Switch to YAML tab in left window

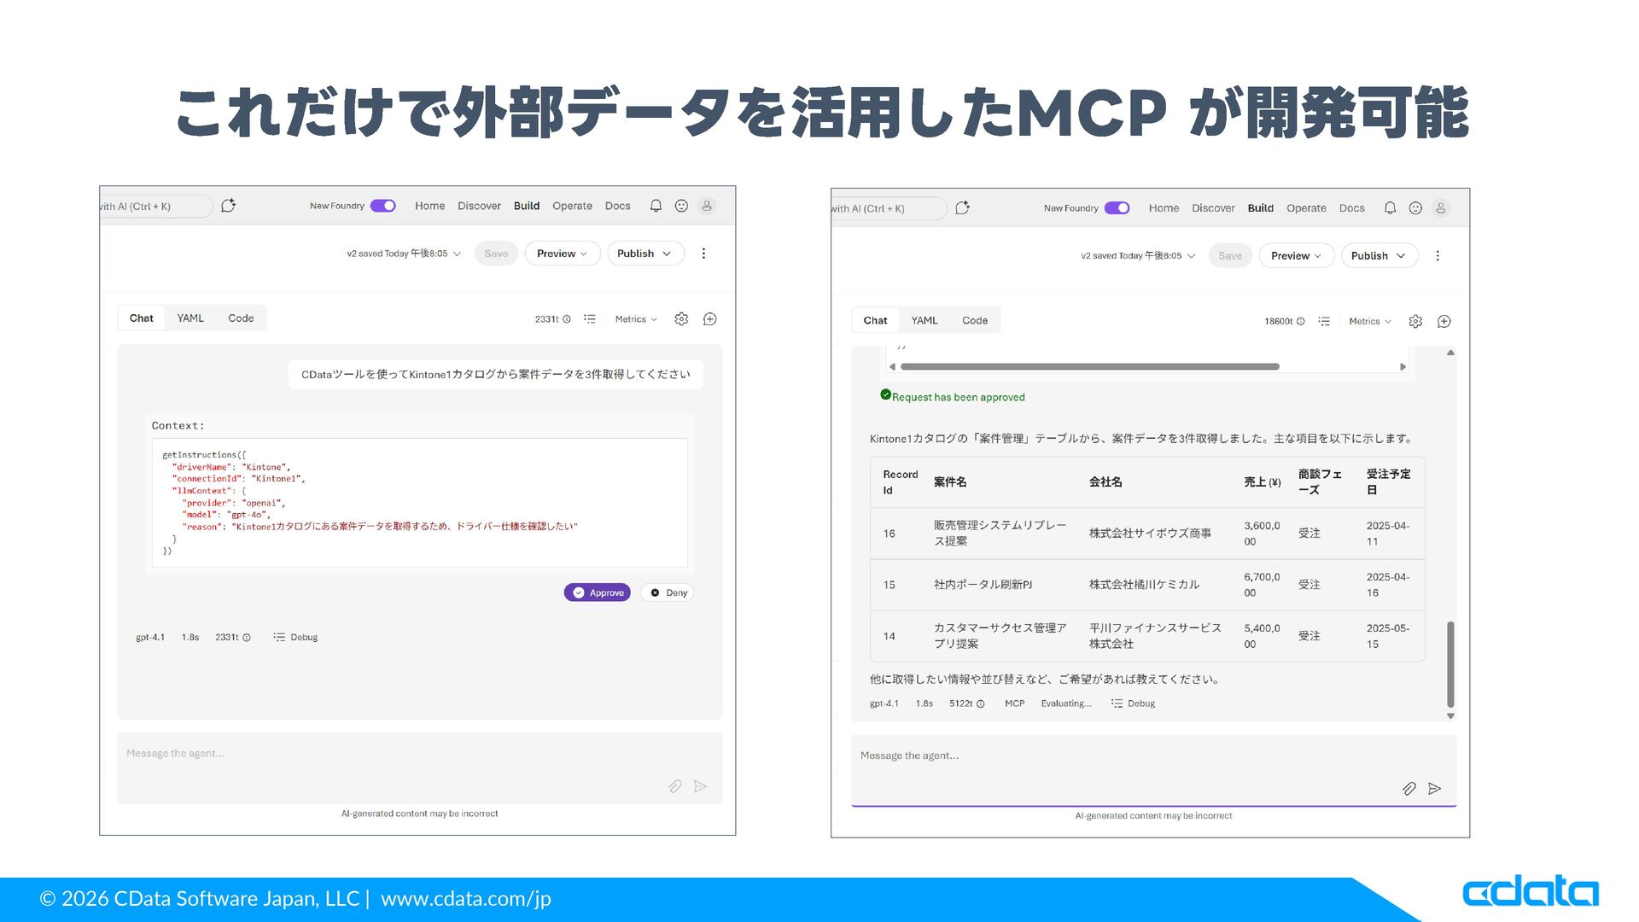click(190, 318)
